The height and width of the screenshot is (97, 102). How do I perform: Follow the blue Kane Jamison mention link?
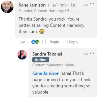[46, 73]
